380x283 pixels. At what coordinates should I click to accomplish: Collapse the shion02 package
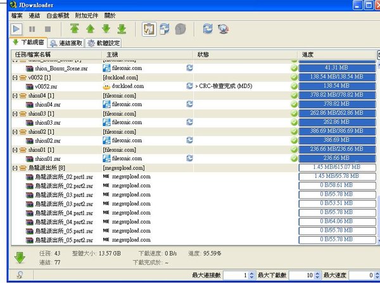pos(15,132)
